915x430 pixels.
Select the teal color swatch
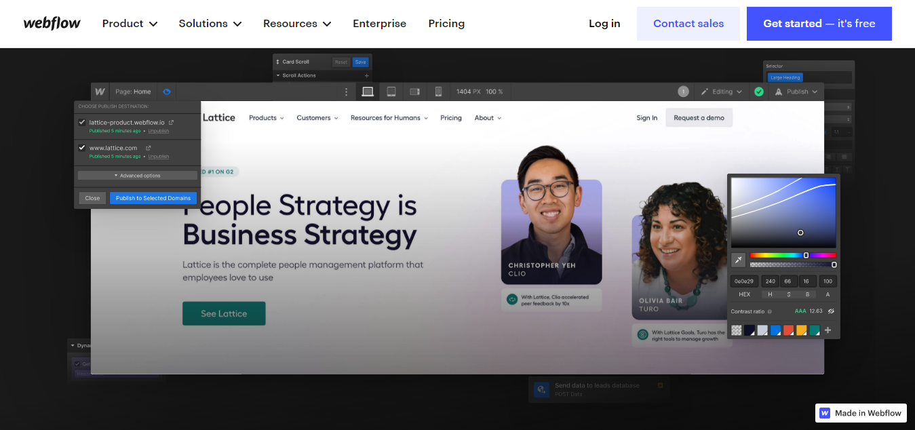click(x=815, y=330)
